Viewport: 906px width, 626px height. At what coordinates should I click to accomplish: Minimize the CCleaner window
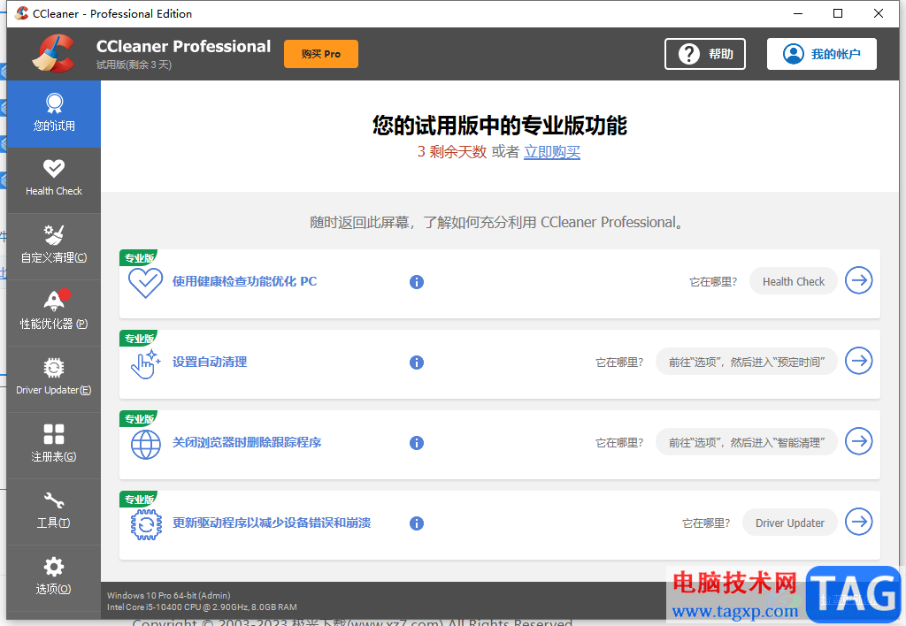tap(798, 13)
